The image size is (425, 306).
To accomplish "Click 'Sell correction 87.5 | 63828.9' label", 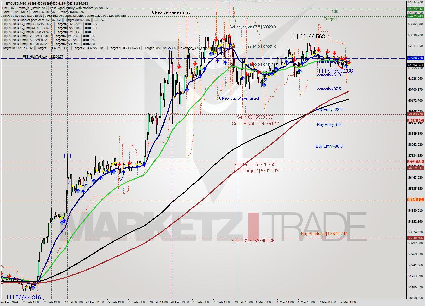I will tap(253, 27).
